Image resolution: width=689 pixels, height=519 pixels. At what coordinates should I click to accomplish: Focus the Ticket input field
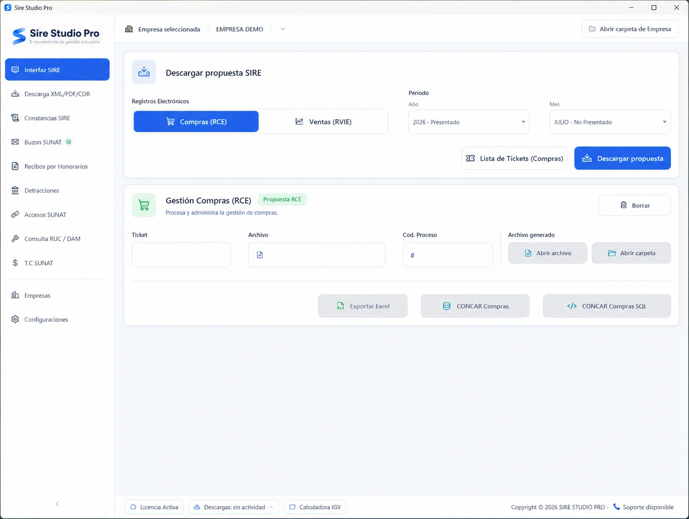tap(181, 255)
